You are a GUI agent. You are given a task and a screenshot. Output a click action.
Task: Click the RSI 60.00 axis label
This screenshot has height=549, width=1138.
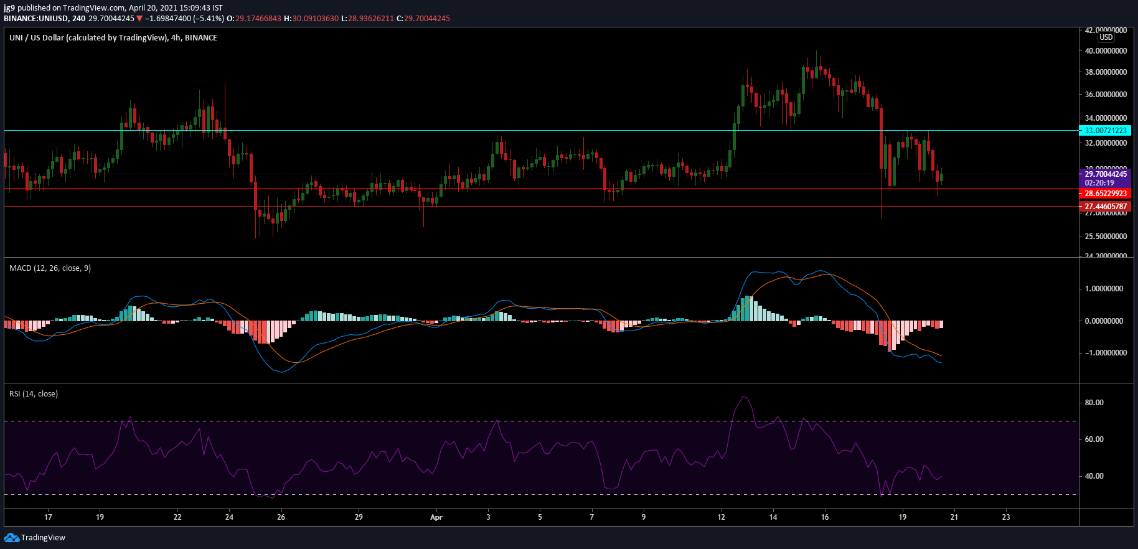pos(1094,439)
